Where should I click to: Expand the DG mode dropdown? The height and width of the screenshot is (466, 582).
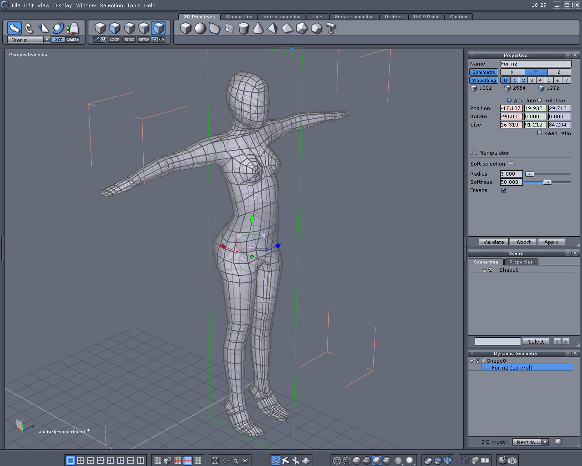point(545,442)
